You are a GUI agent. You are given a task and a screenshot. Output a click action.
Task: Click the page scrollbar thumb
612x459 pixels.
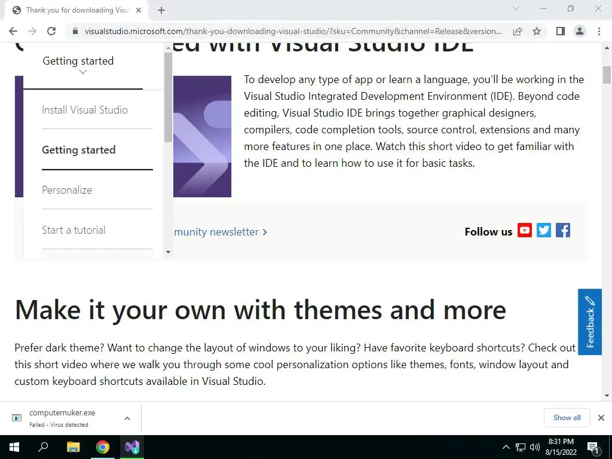point(607,75)
